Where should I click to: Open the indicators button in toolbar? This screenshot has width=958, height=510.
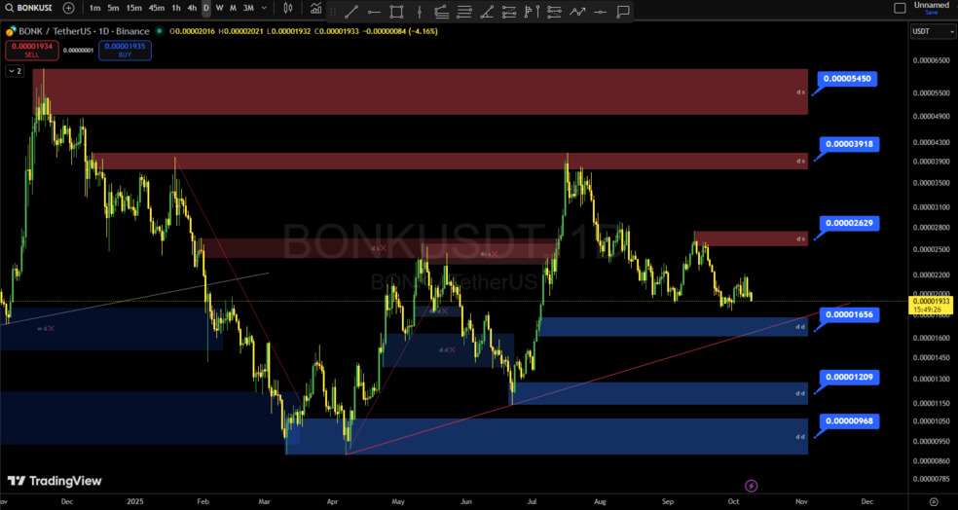[315, 8]
